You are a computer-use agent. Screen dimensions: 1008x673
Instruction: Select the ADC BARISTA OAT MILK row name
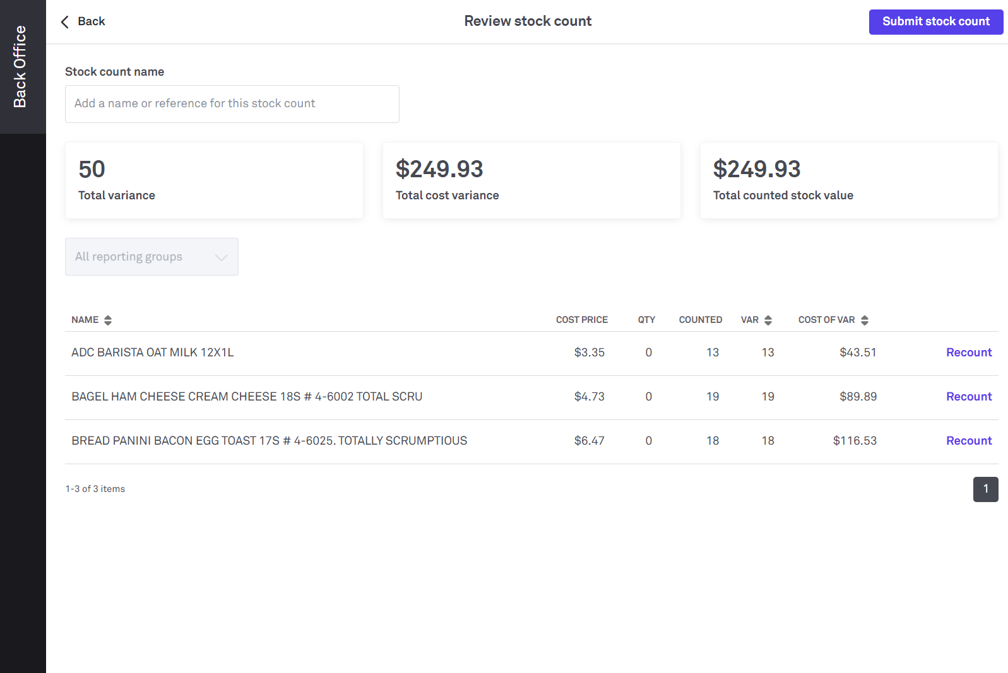[x=153, y=353]
